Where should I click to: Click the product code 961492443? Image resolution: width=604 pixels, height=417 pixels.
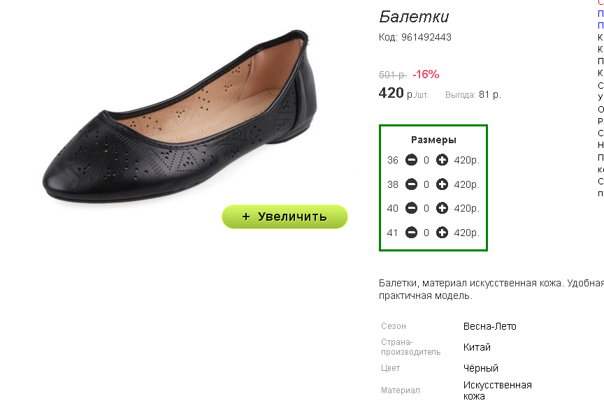[x=426, y=37]
